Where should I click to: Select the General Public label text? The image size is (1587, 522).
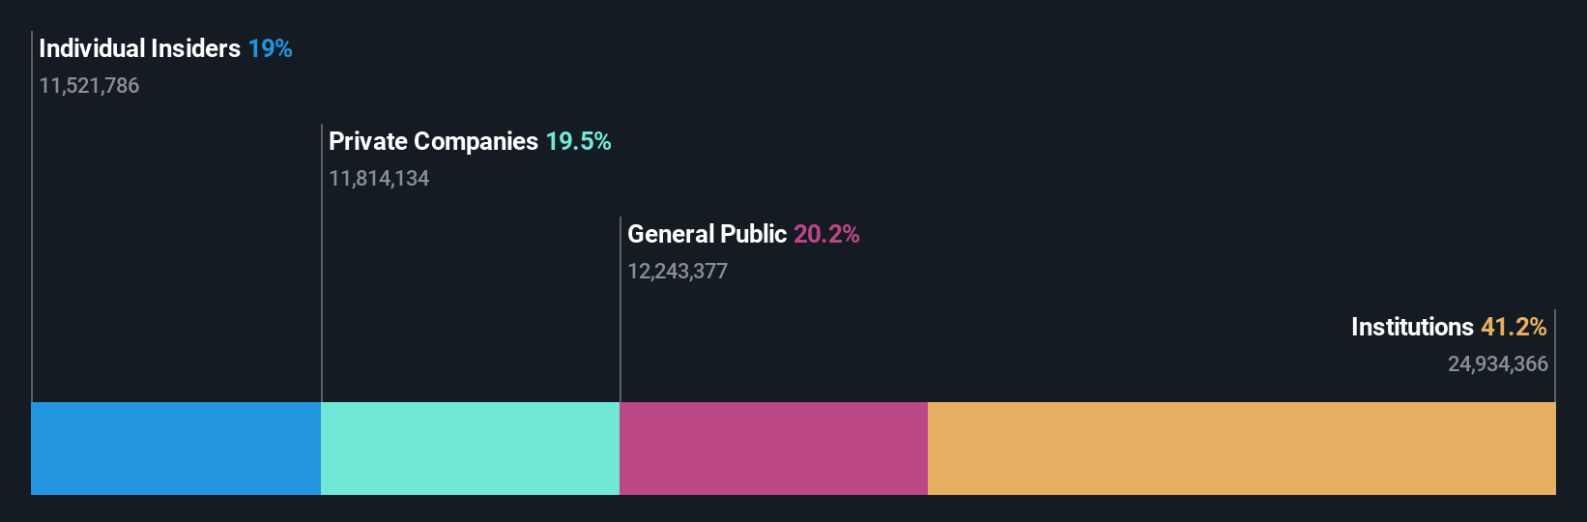707,234
